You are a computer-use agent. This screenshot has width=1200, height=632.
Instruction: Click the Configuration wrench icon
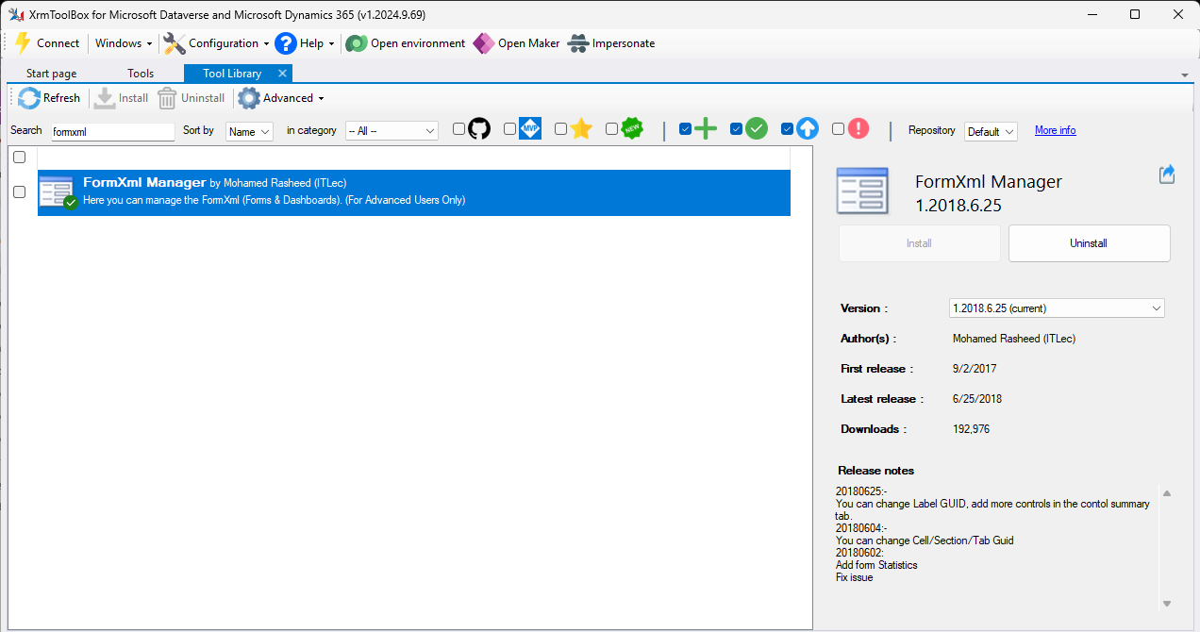tap(174, 43)
